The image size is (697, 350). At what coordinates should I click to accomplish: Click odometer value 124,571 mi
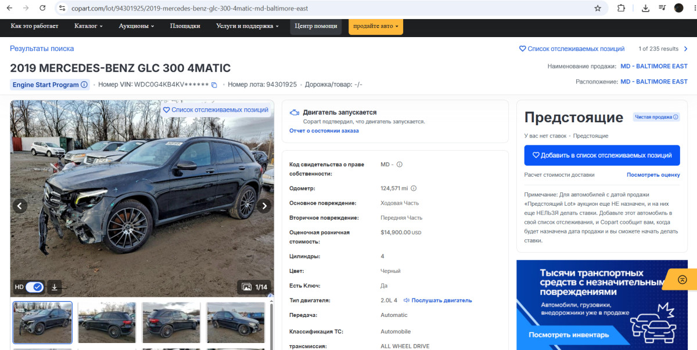tap(394, 188)
